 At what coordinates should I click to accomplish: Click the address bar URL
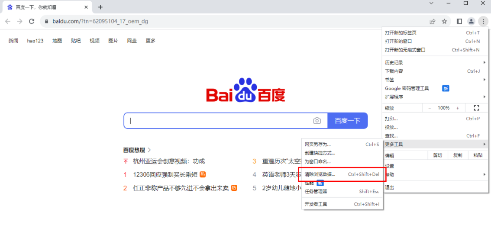(100, 21)
